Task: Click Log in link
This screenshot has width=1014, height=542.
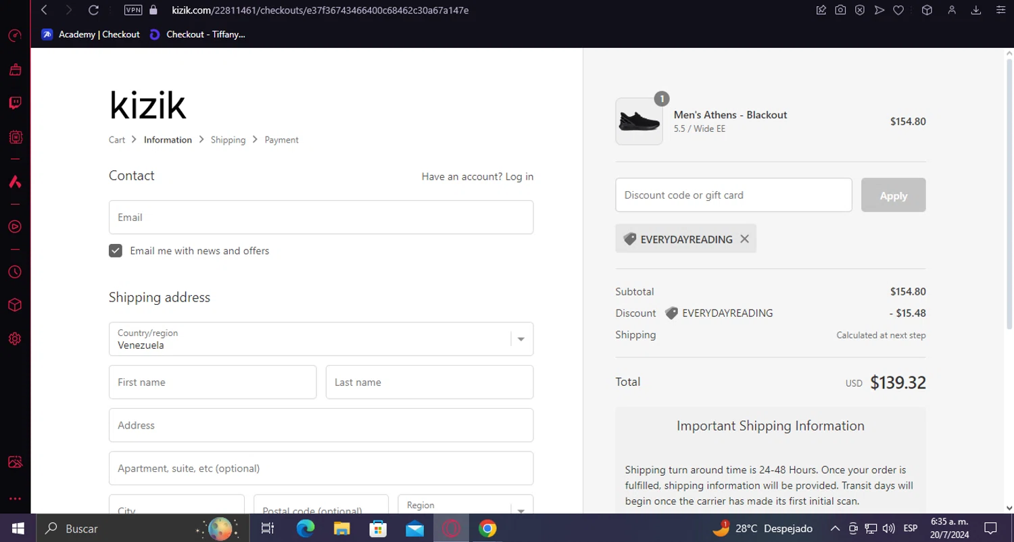Action: (x=519, y=176)
